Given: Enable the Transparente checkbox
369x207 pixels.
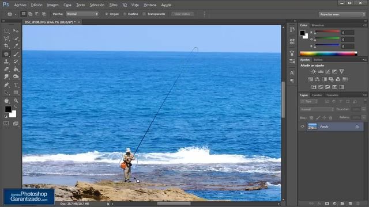Looking at the screenshot, I should click(144, 14).
